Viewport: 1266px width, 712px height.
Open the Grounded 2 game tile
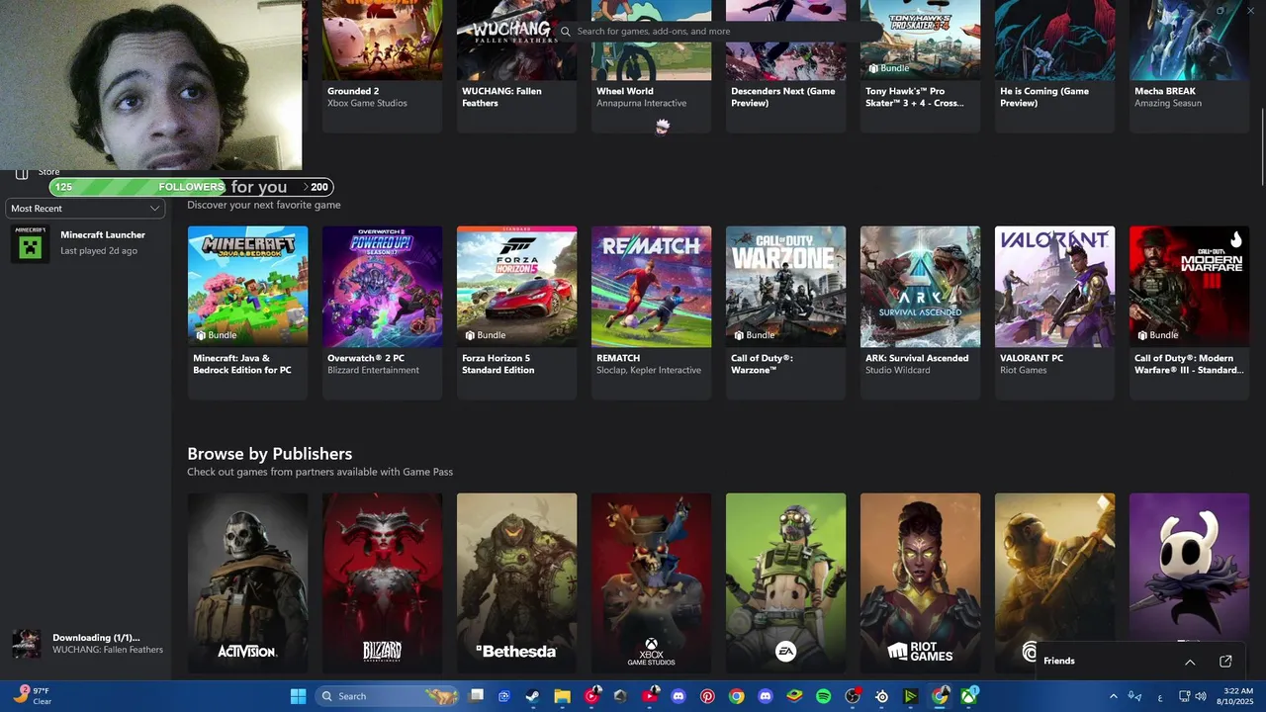382,65
